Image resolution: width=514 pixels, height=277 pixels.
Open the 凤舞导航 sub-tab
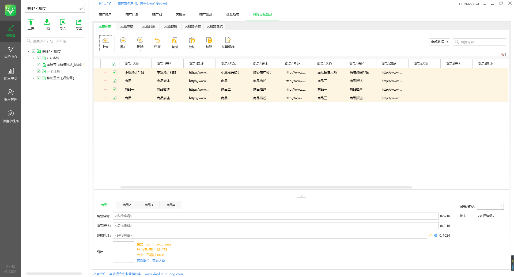click(127, 26)
